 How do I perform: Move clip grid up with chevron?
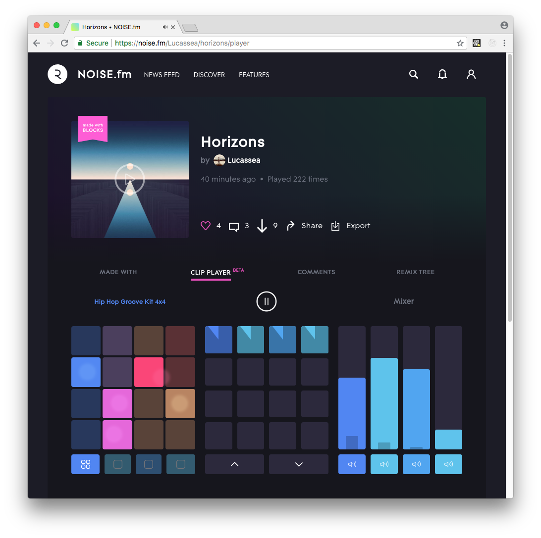pyautogui.click(x=235, y=464)
